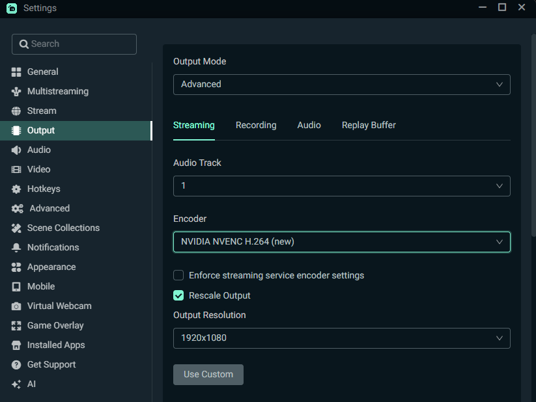Click the Audio speaker icon in sidebar
The image size is (536, 402).
point(16,150)
